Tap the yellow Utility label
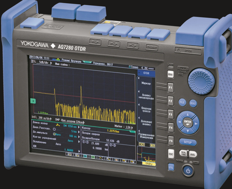The height and width of the screenshot is (189, 232). tap(149, 164)
